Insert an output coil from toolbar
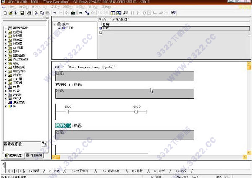Viewport: 252px width, 178px height. [144, 13]
